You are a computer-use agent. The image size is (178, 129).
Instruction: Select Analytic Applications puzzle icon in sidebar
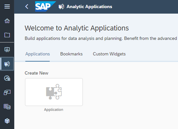(x=7, y=64)
